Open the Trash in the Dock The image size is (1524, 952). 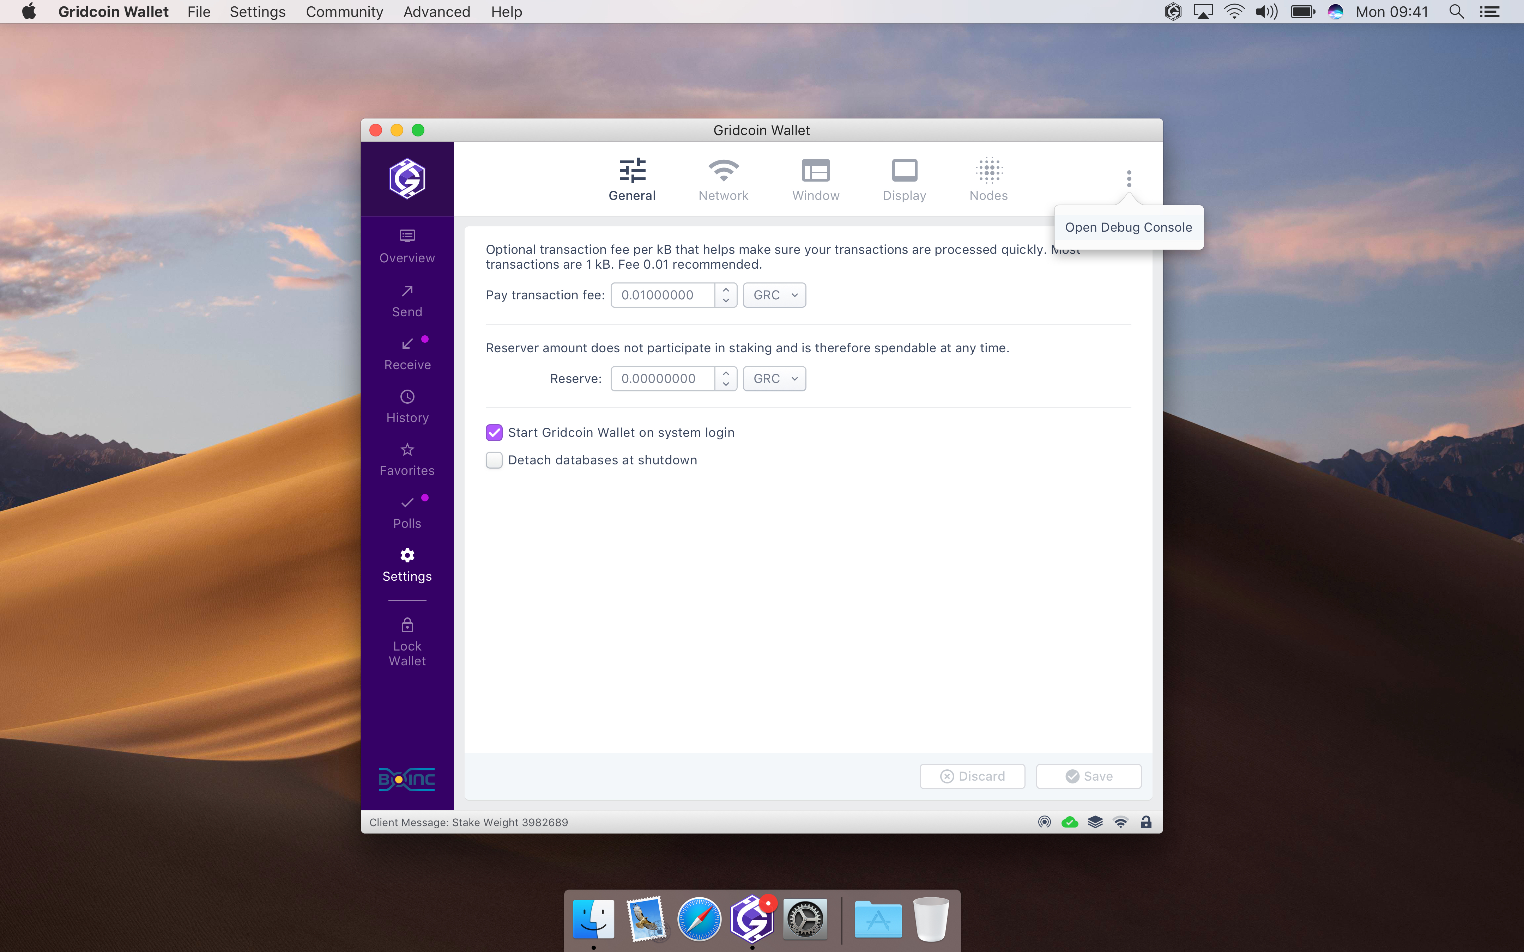pos(931,919)
